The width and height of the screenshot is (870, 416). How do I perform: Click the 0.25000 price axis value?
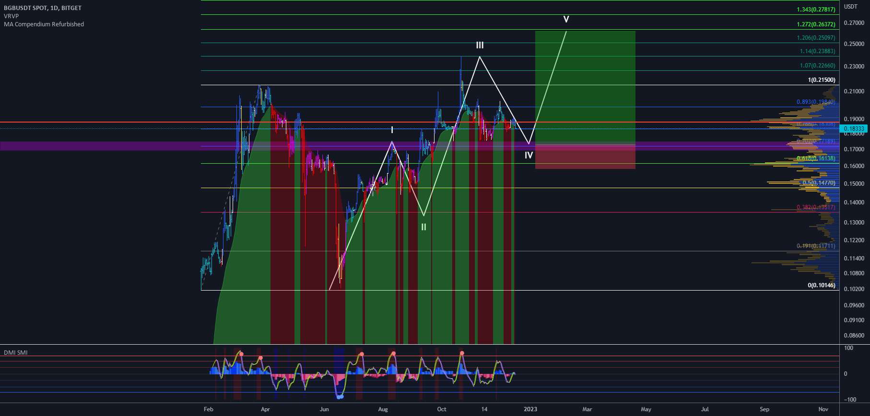854,44
